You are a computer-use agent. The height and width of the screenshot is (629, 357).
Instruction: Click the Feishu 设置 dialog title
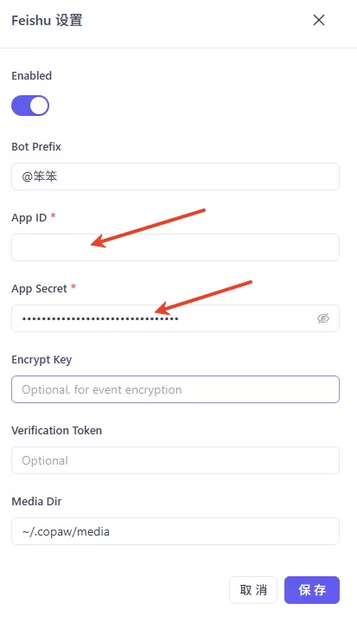[x=47, y=20]
